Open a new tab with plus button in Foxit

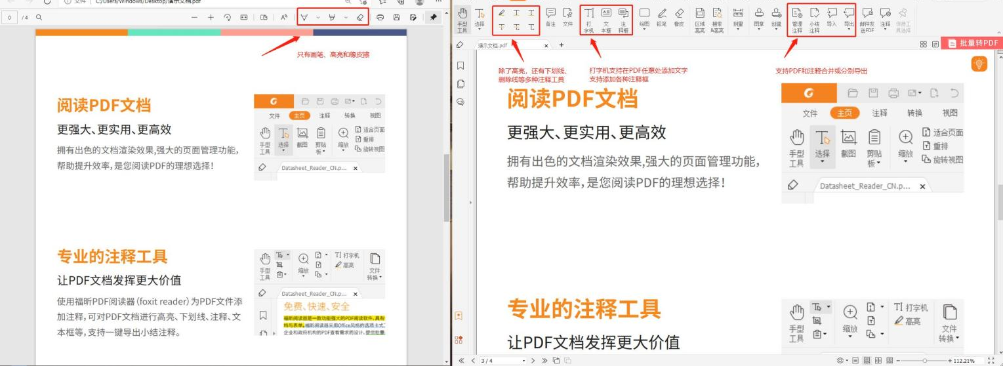pos(562,45)
